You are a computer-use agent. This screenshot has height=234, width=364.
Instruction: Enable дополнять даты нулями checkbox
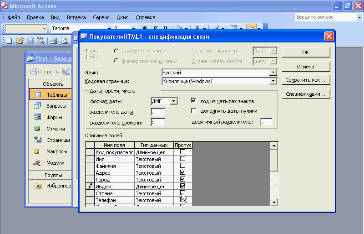click(193, 111)
